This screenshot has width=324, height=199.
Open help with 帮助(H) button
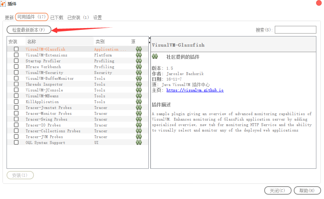(x=307, y=191)
